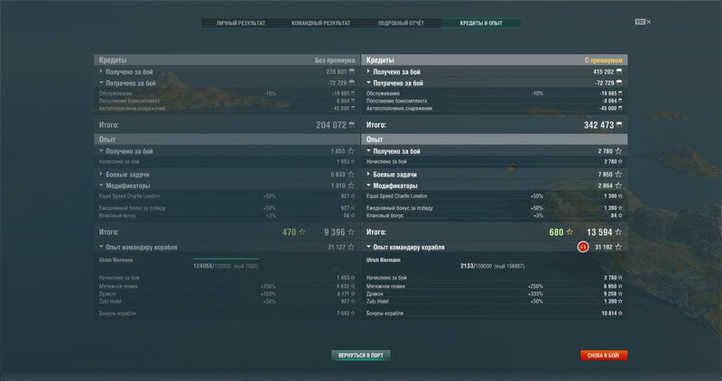Click Equal Speed Charlie London row without premium
This screenshot has height=381, width=722.
pyautogui.click(x=227, y=196)
